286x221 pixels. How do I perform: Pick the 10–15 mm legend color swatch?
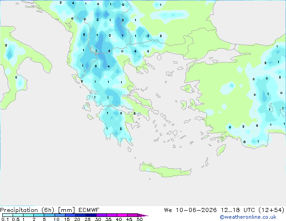point(60,215)
